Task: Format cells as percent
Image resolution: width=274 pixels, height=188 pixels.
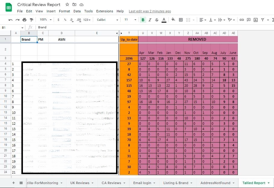Action: click(x=65, y=20)
